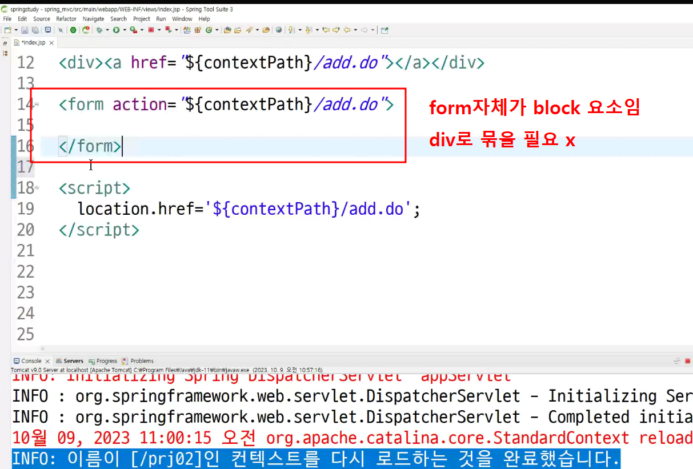Close the index.jsp editor tab
693x469 pixels.
tap(51, 43)
